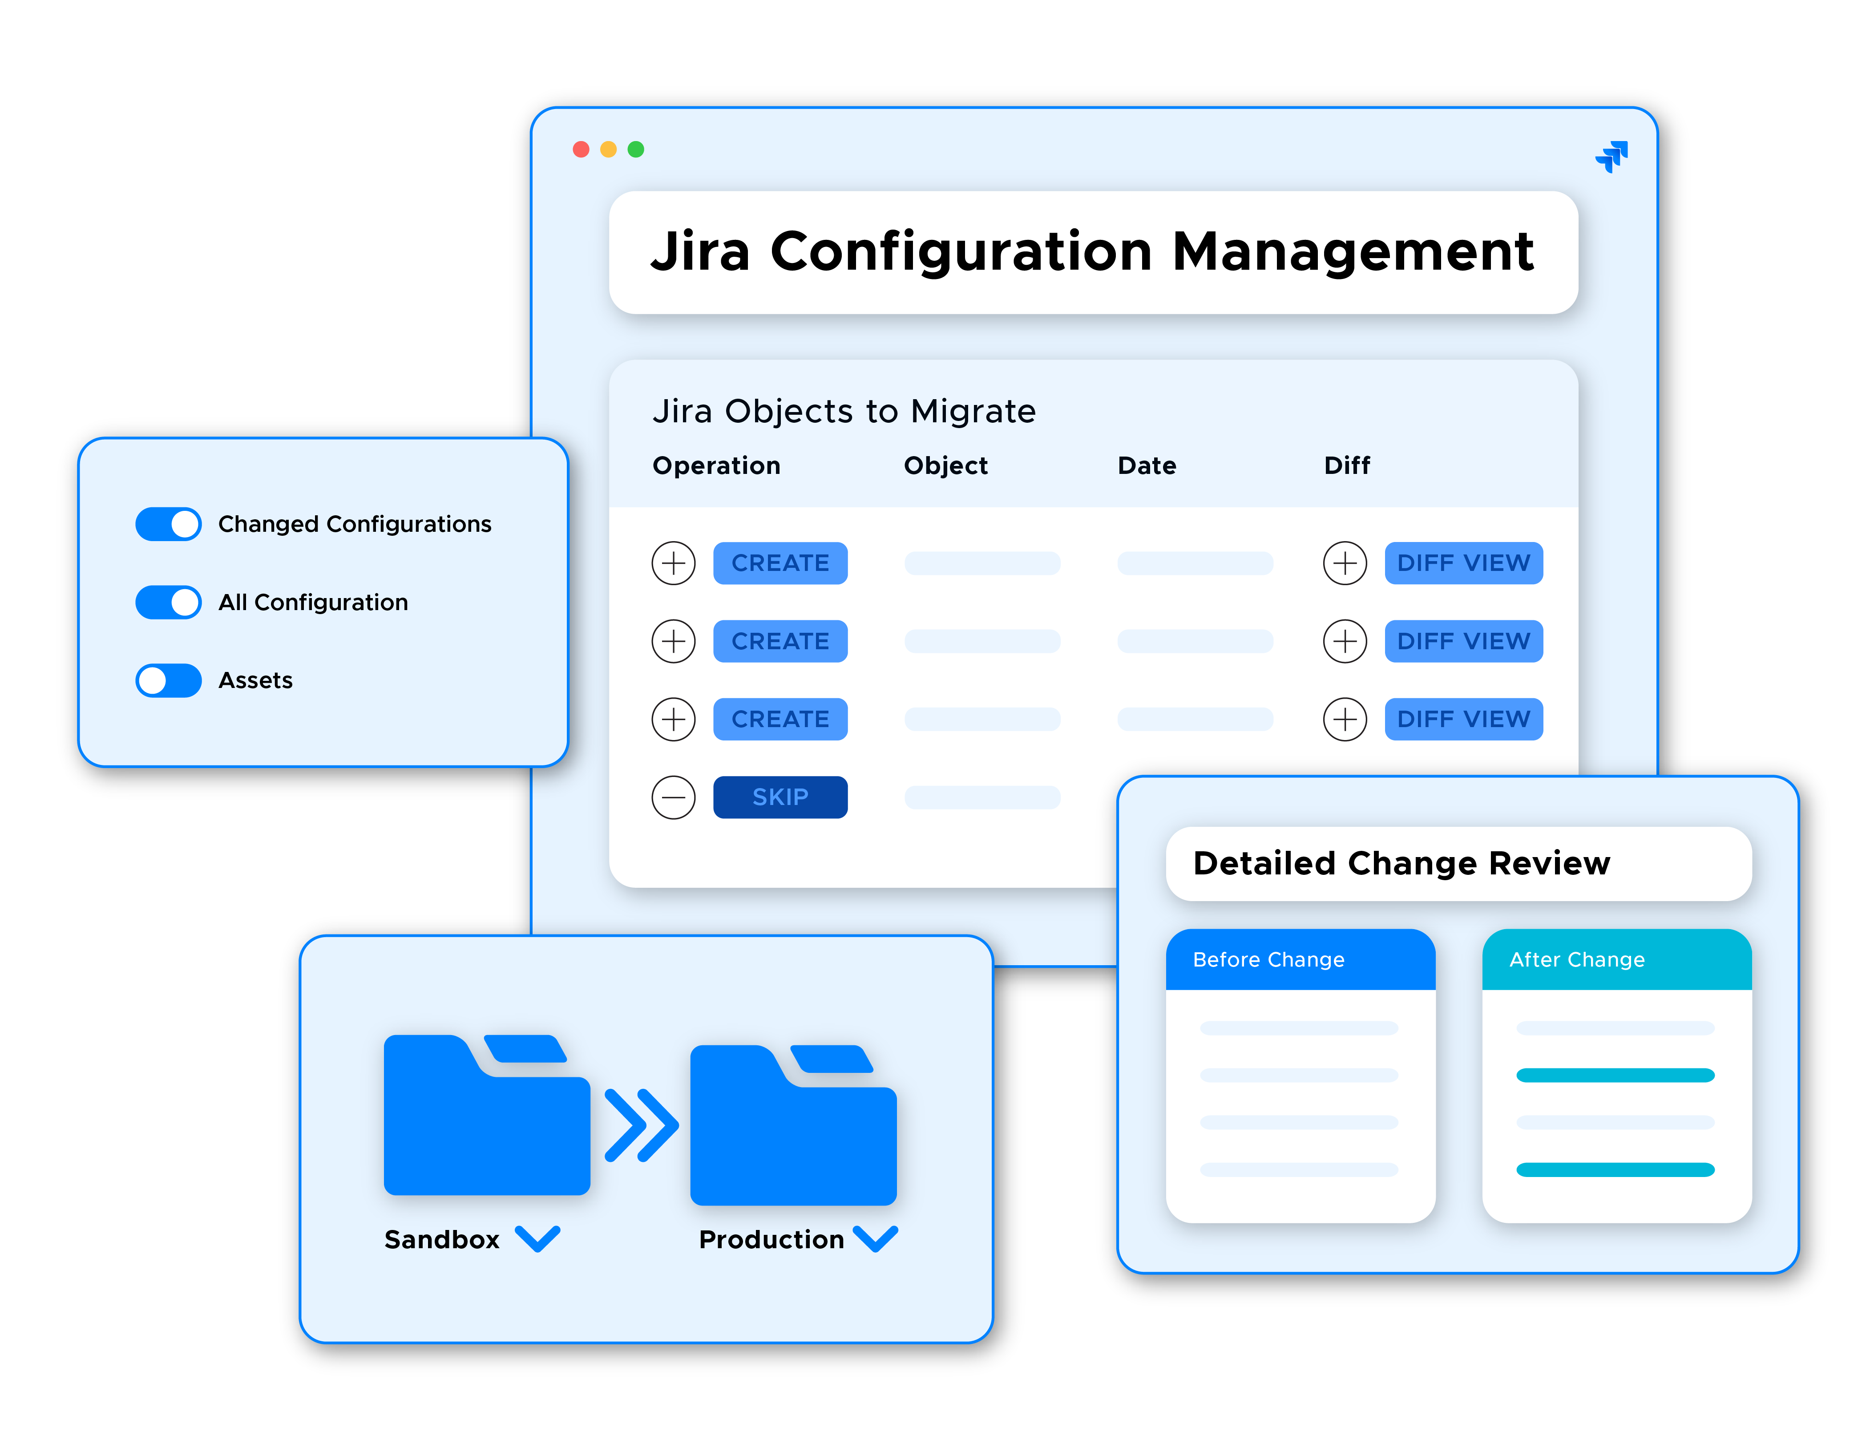The width and height of the screenshot is (1874, 1440).
Task: Click plus icon beside second CREATE row
Action: coord(674,641)
